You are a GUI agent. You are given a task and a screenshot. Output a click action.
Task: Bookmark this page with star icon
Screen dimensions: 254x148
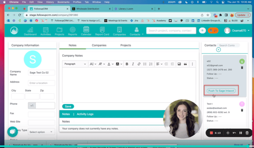[208, 15]
